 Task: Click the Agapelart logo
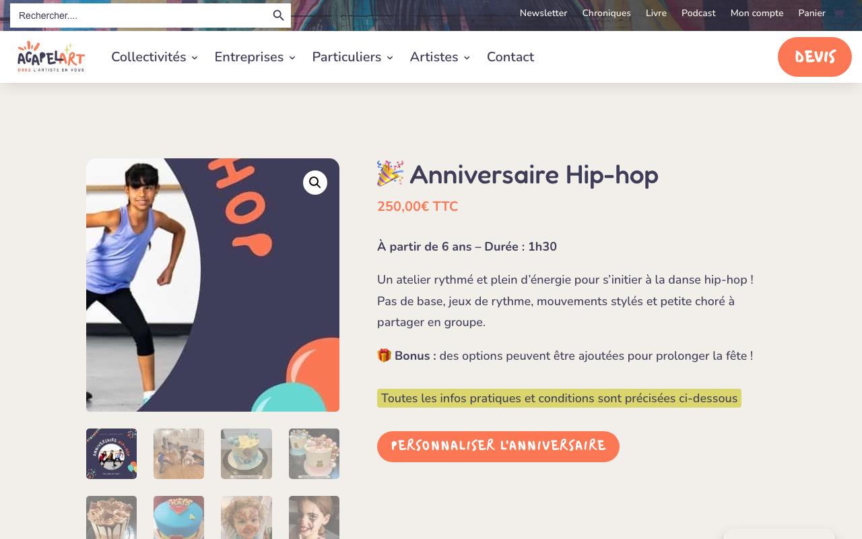click(51, 57)
